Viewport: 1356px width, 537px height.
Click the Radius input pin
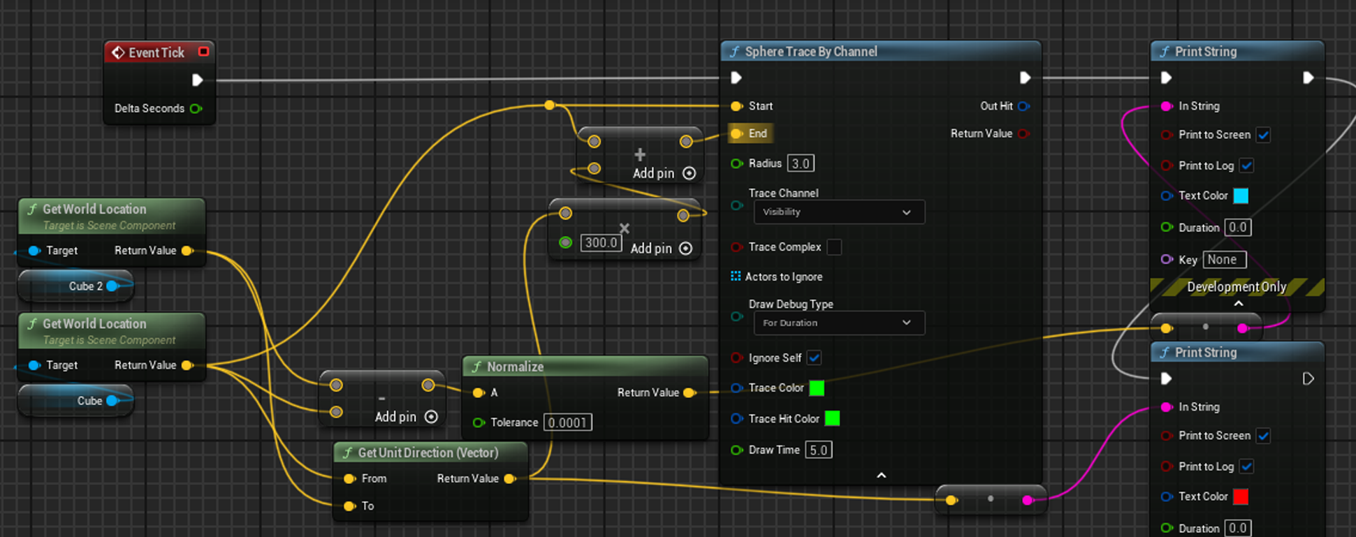[x=736, y=163]
